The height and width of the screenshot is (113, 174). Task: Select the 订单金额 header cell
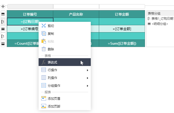(x=122, y=14)
